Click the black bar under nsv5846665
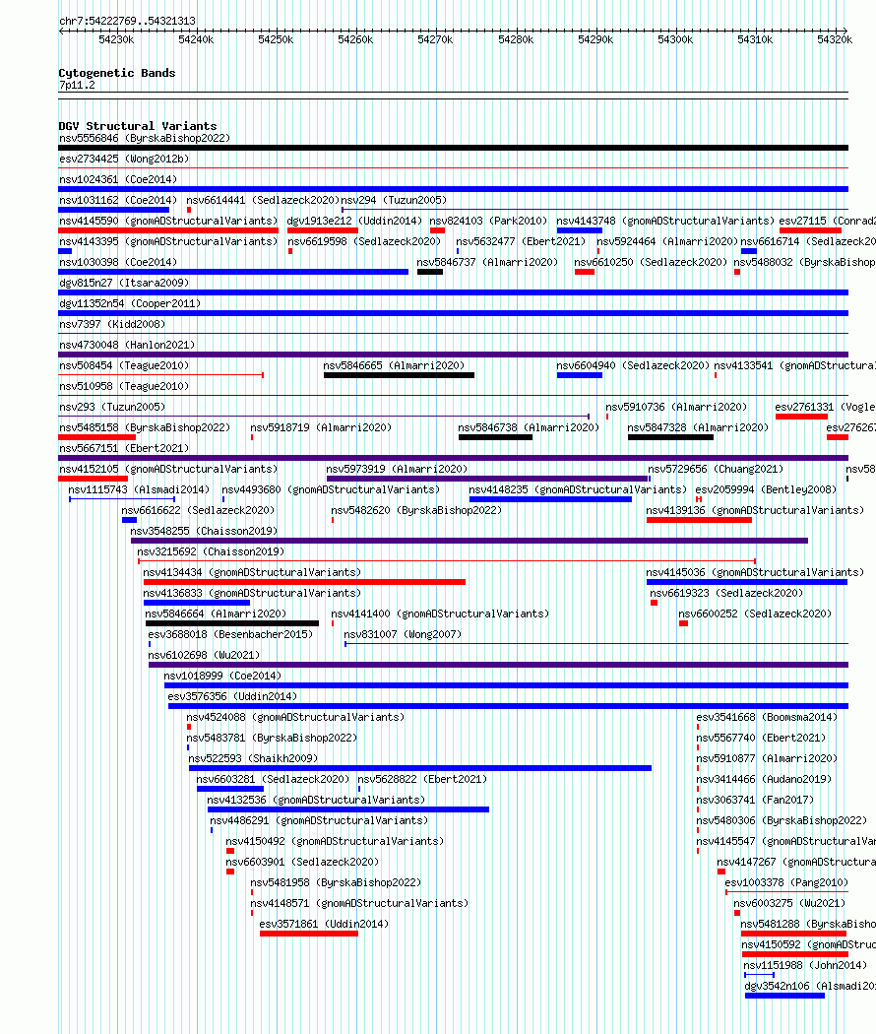876x1034 pixels. click(x=399, y=375)
